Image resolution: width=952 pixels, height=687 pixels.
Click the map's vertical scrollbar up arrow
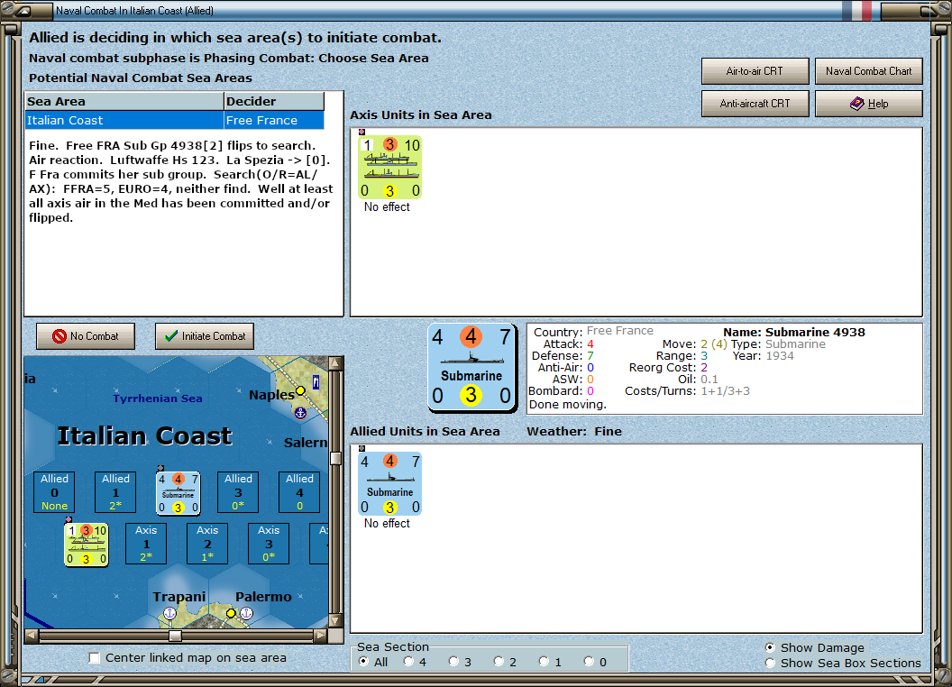(335, 363)
